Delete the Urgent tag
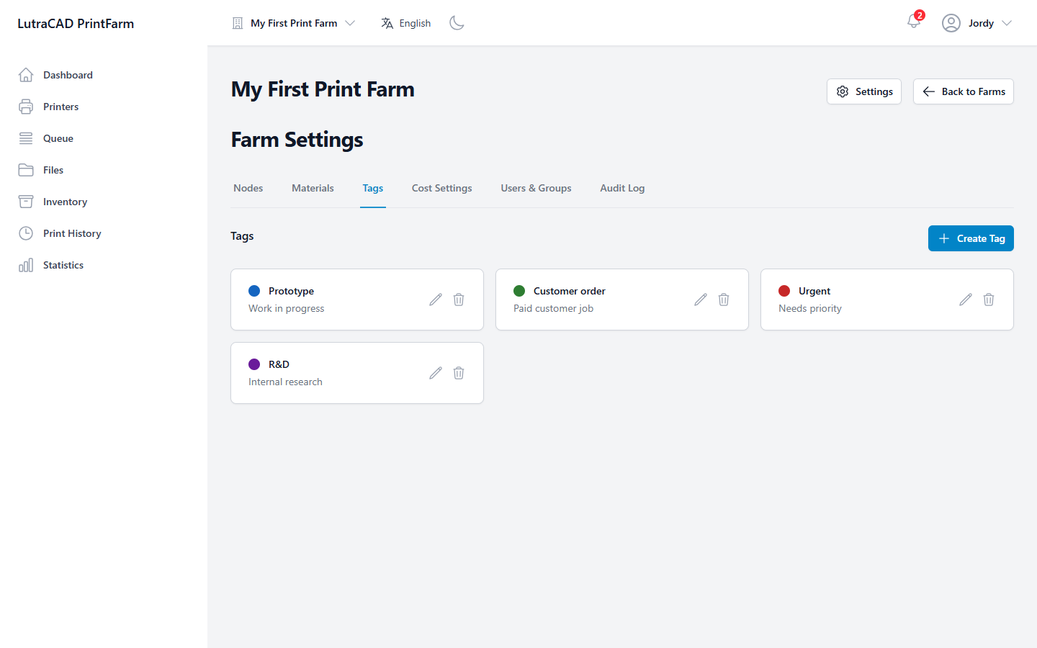The image size is (1037, 648). pos(989,300)
